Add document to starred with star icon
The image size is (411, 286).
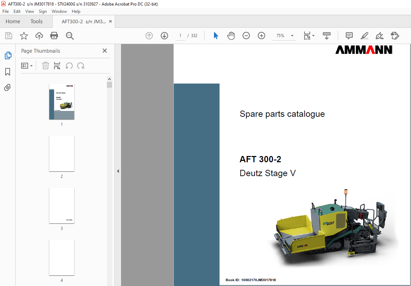(x=24, y=36)
